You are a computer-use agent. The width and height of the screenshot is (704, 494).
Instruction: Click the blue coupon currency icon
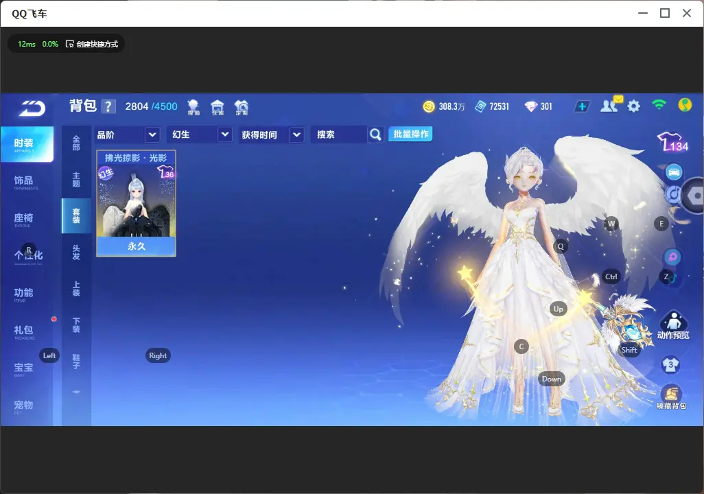tap(480, 106)
